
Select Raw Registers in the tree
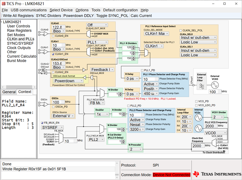pyautogui.click(x=19, y=31)
